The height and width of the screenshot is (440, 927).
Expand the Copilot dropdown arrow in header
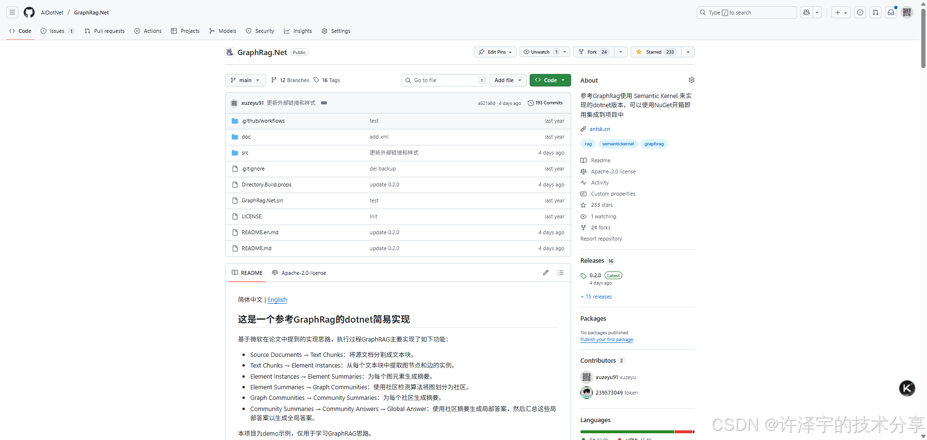(x=817, y=13)
